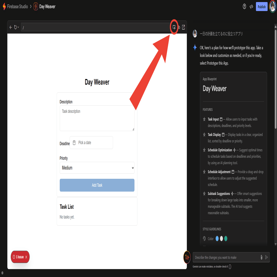Open the reload options dropdown arrow
Image resolution: width=277 pixels, height=277 pixels.
click(18, 27)
